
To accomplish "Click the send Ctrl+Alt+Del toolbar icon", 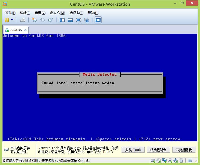I will pos(23,20).
